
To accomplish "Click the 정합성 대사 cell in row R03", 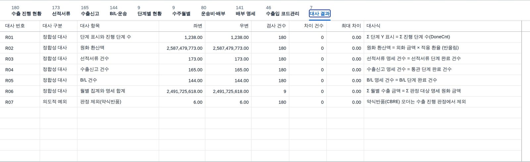I will tap(58, 59).
